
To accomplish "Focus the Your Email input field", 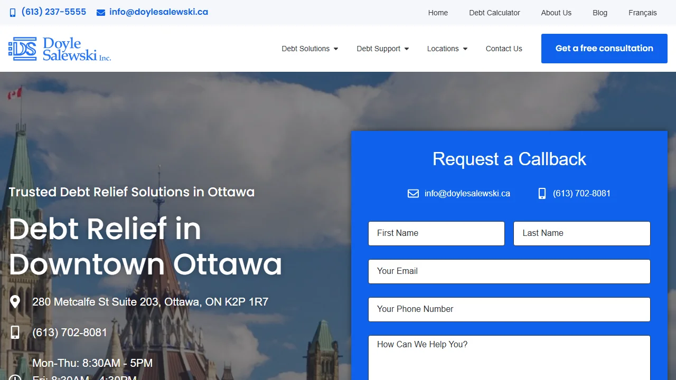I will pyautogui.click(x=509, y=271).
